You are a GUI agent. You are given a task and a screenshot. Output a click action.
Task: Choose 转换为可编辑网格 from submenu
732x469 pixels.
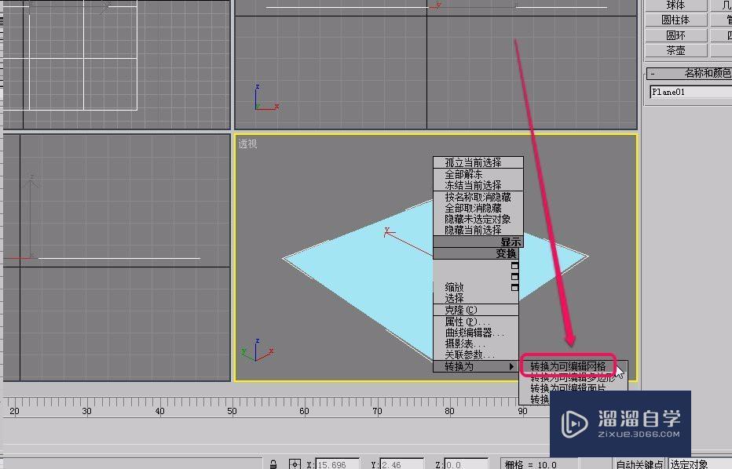(x=568, y=366)
